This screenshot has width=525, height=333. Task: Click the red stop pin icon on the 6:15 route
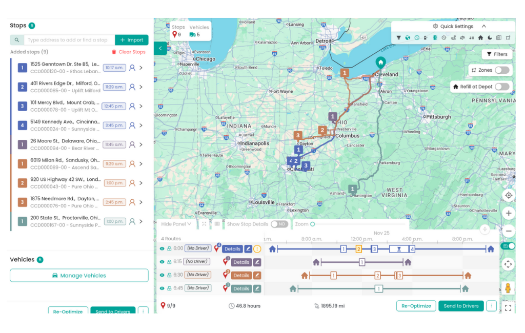click(224, 262)
